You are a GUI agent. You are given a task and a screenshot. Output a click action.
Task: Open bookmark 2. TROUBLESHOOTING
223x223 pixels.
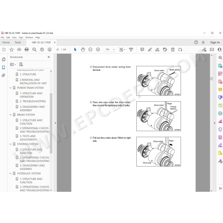point(33,101)
